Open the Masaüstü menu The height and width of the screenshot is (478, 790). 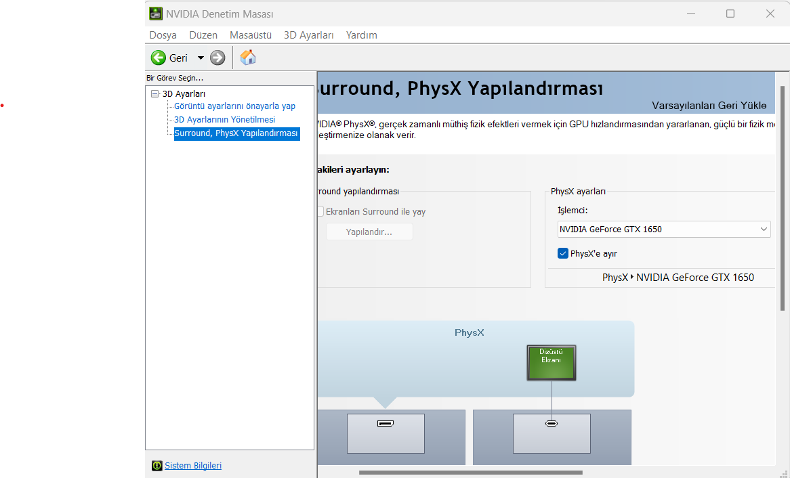(251, 35)
